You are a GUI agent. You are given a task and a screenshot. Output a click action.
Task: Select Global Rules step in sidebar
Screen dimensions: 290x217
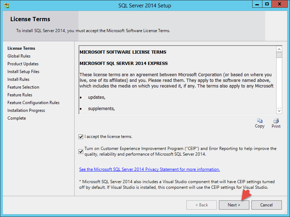[x=19, y=56]
